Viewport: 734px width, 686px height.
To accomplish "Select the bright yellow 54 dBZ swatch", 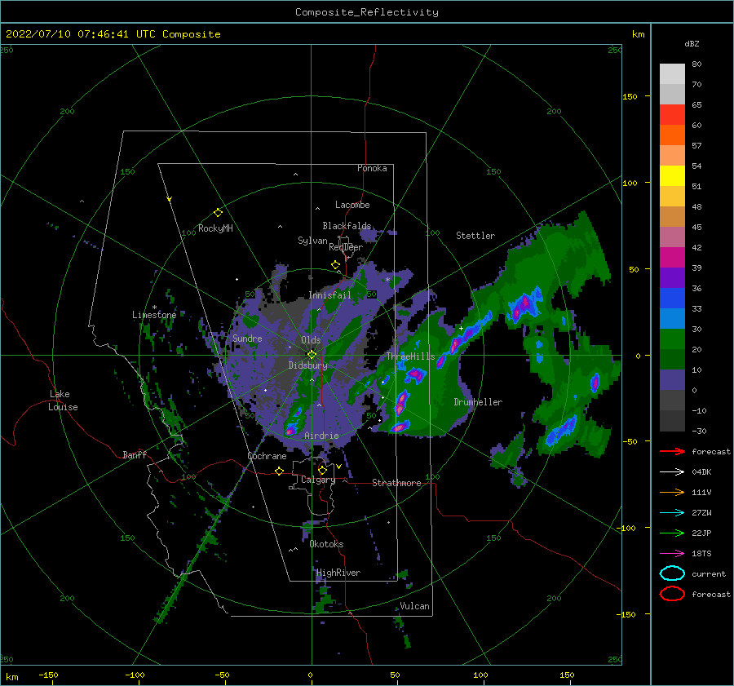I will click(x=672, y=175).
